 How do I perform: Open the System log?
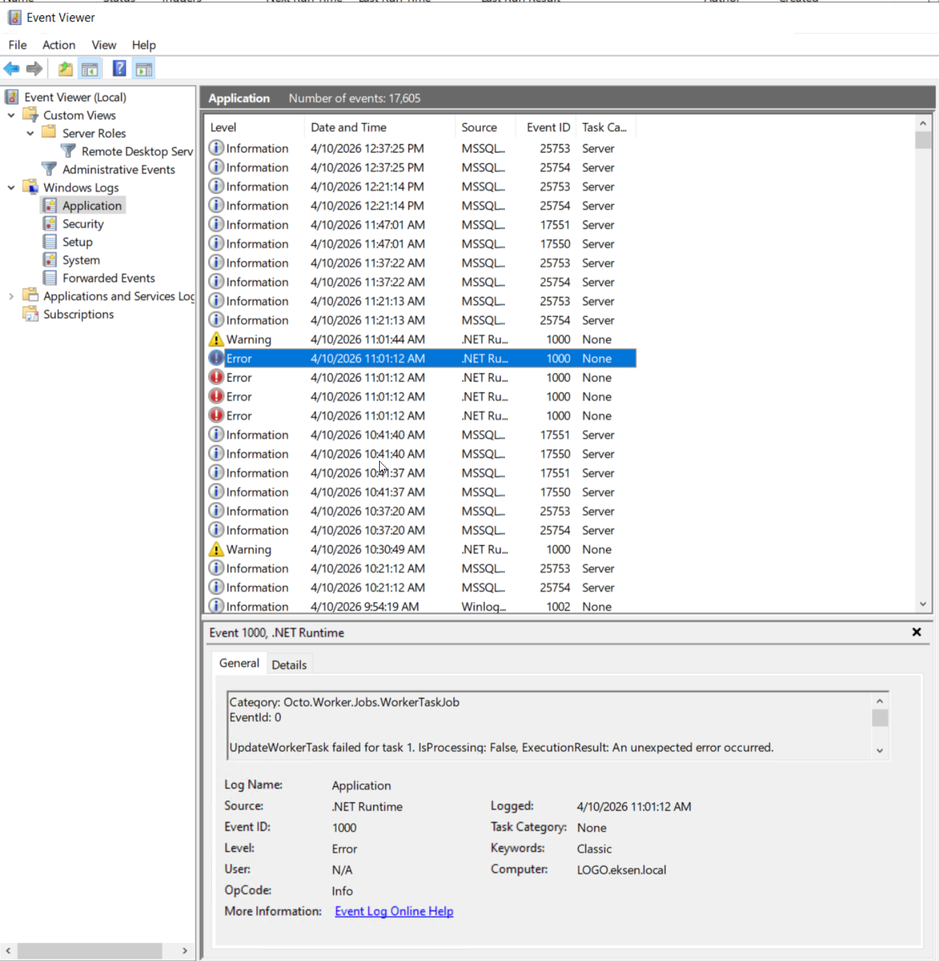81,260
